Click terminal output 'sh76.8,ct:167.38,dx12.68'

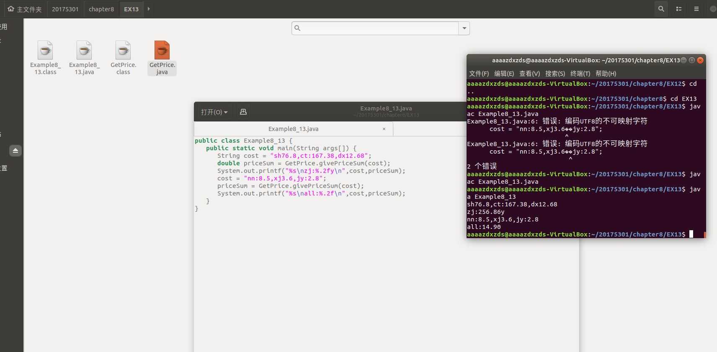[512, 204]
